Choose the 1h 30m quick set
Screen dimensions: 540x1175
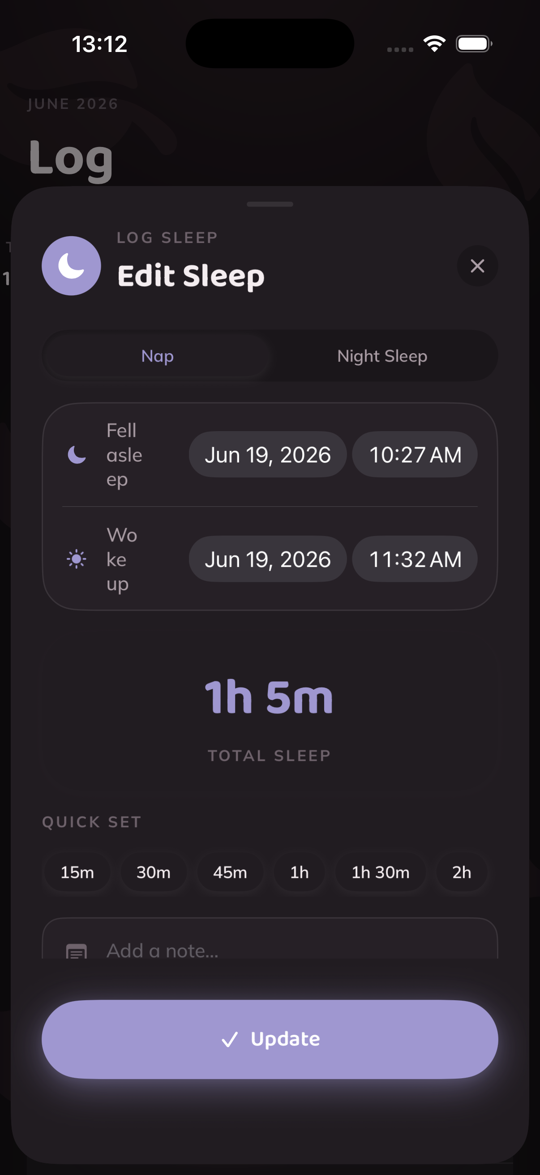click(381, 872)
